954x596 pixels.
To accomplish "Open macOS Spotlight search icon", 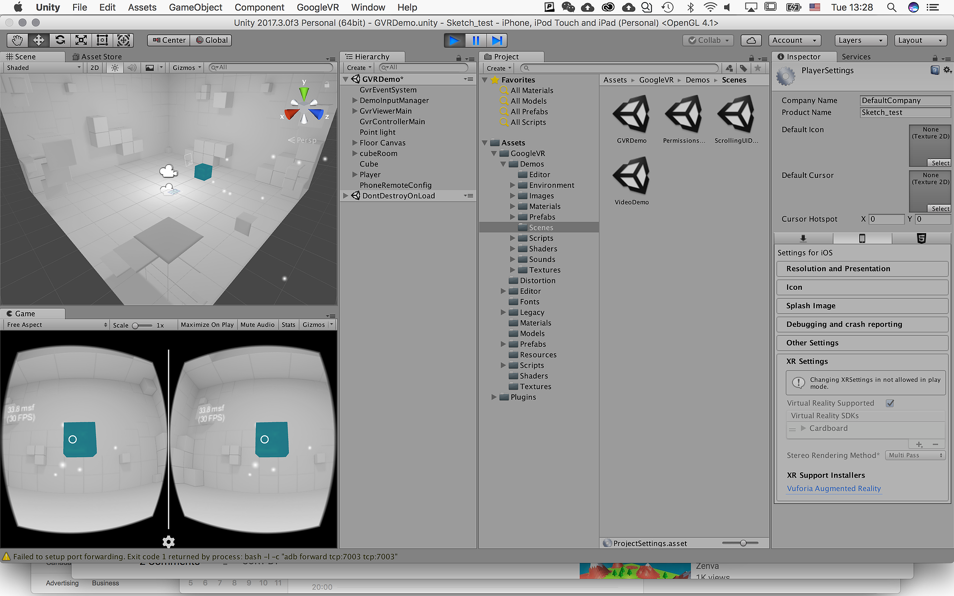I will [891, 7].
